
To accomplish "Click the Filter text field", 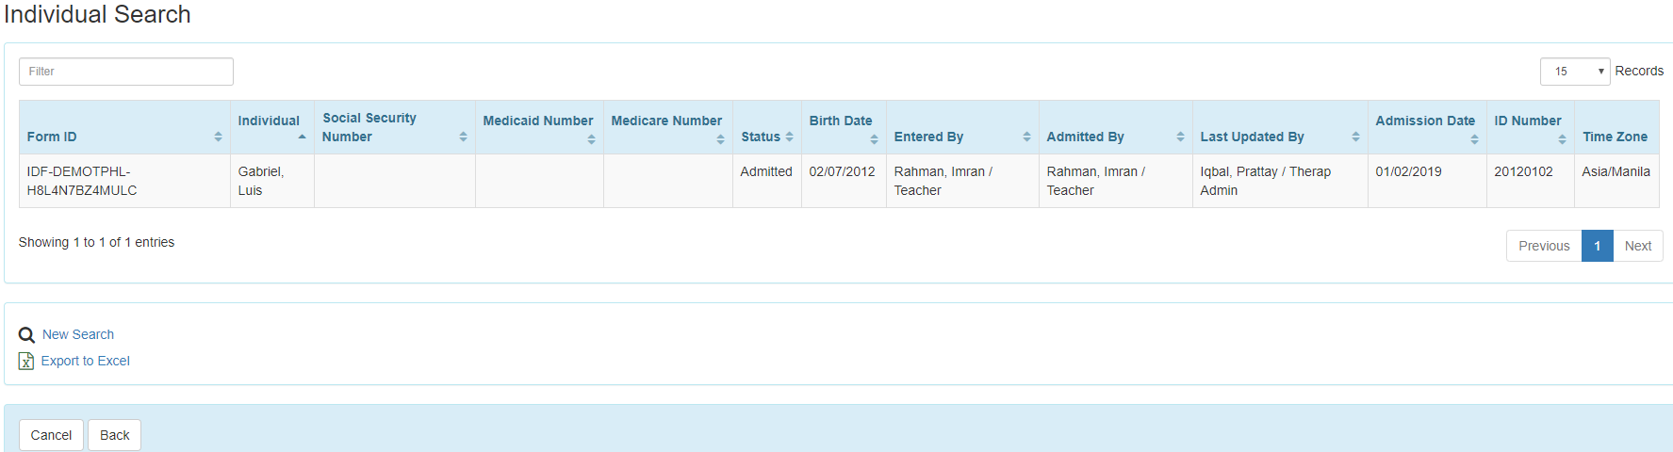I will [126, 72].
